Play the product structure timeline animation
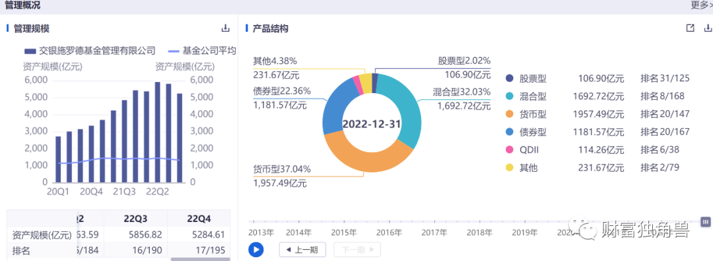This screenshot has width=713, height=261. click(x=256, y=250)
